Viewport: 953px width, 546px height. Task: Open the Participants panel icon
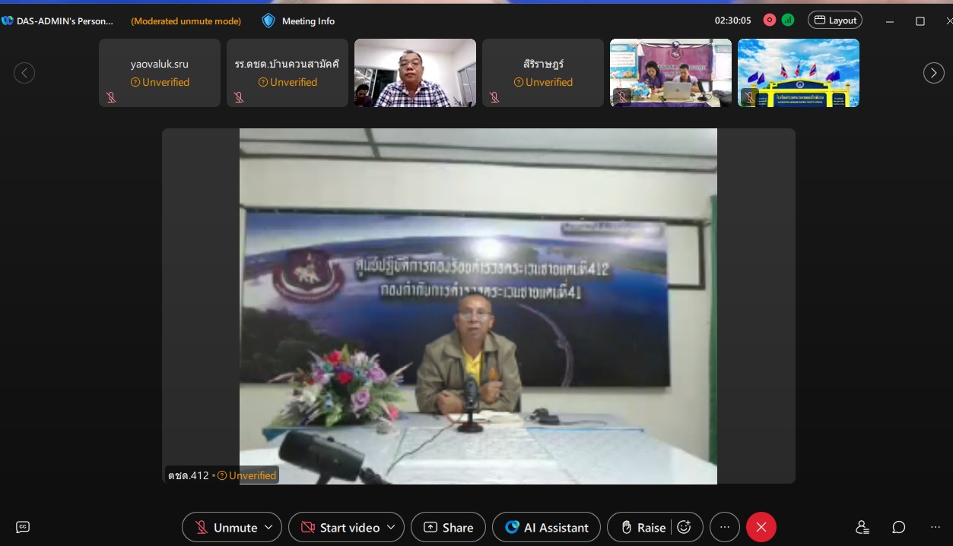(862, 527)
